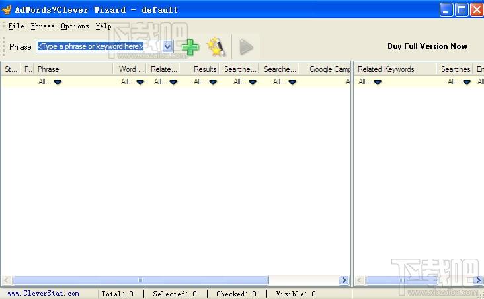Expand the Phrase combo box dropdown arrow
484x299 pixels.
[167, 47]
